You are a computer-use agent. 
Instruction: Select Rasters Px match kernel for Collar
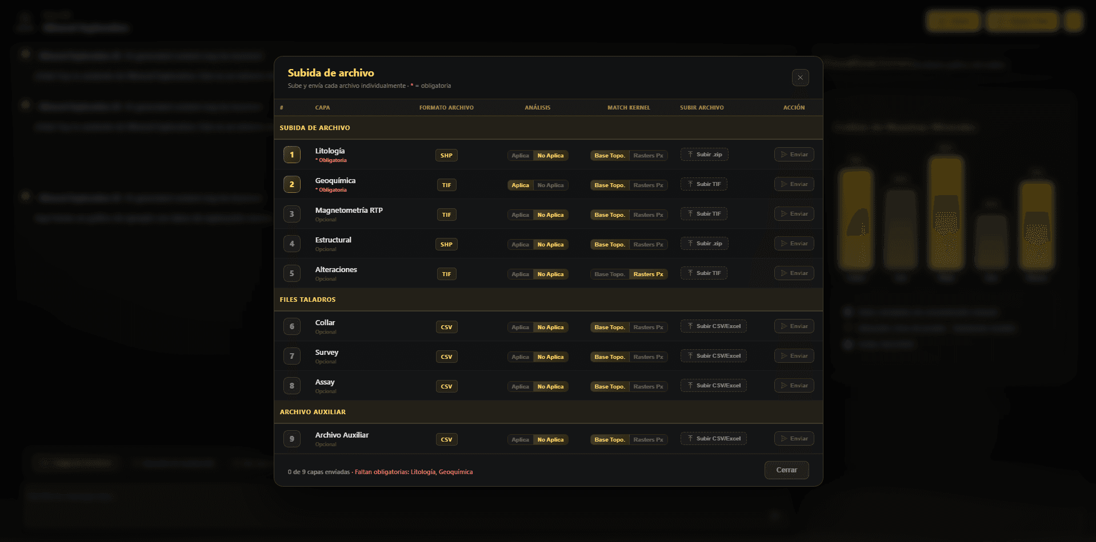[x=648, y=327]
